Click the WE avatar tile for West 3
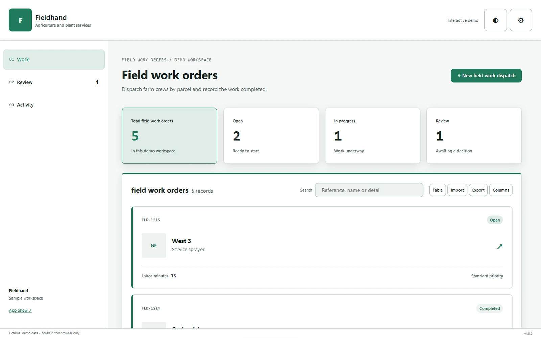541x338 pixels. click(x=154, y=245)
